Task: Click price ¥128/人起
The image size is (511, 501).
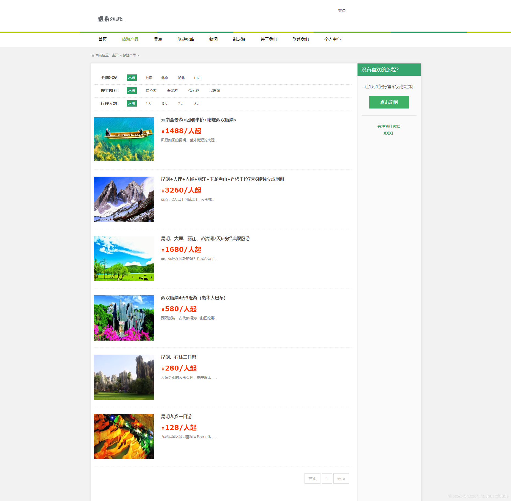Action: point(179,428)
